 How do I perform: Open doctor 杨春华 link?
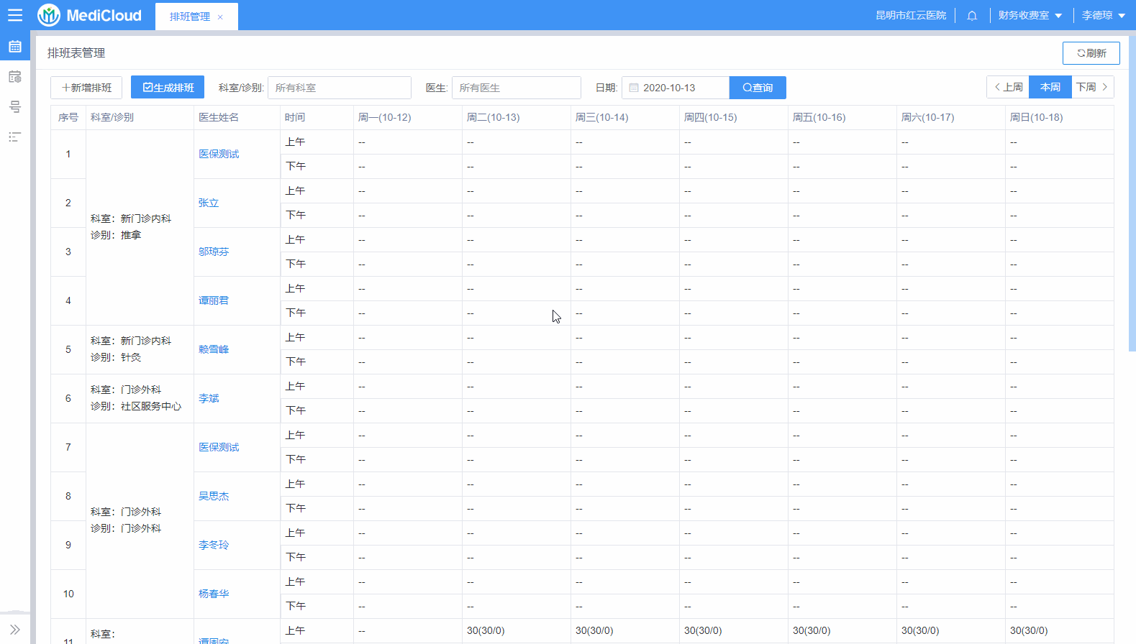(x=214, y=594)
